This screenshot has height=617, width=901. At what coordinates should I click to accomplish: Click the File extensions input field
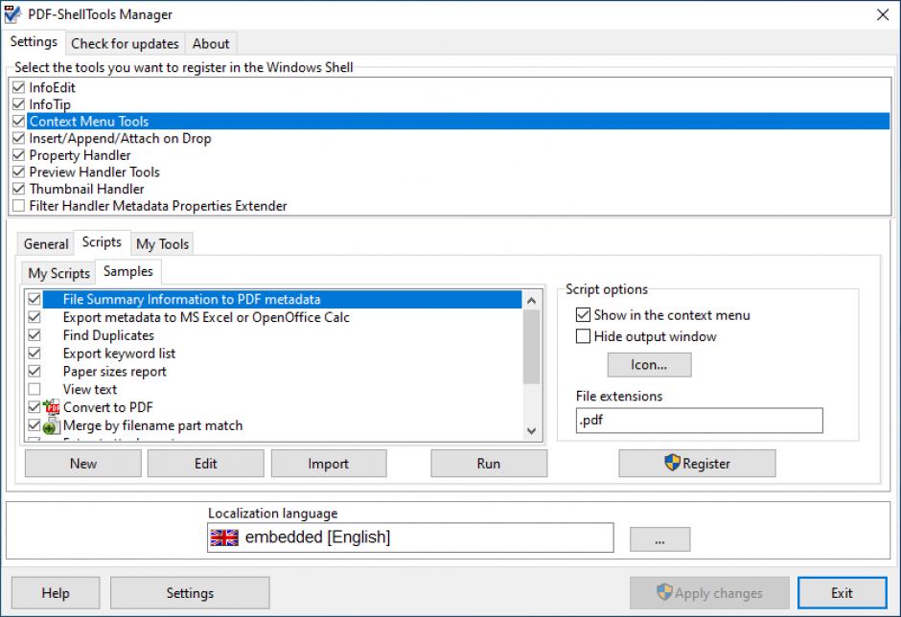click(700, 421)
